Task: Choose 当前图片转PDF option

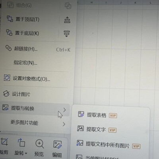Action: pyautogui.click(x=102, y=157)
